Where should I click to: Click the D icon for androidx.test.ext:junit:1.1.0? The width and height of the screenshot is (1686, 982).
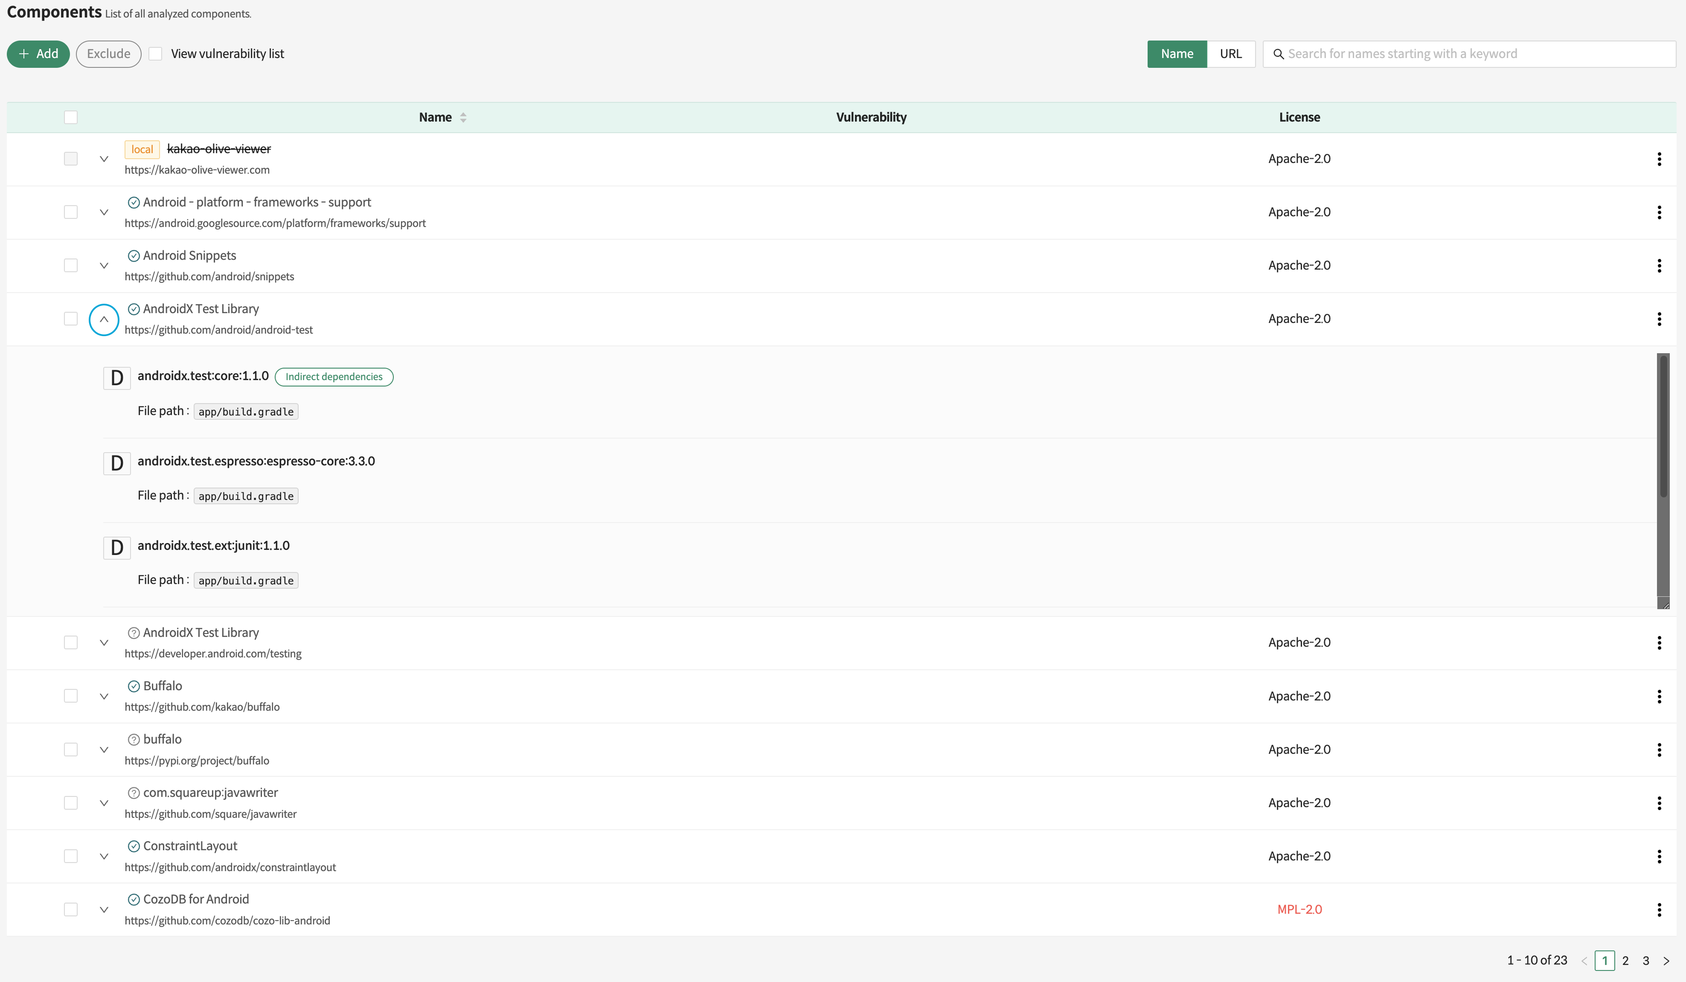[116, 547]
